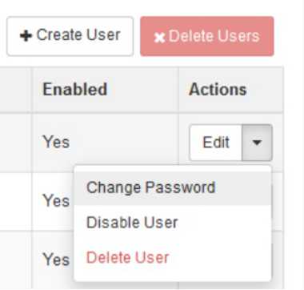Screen dimensions: 304x290
Task: Click the Edit button in first row
Action: click(x=215, y=143)
